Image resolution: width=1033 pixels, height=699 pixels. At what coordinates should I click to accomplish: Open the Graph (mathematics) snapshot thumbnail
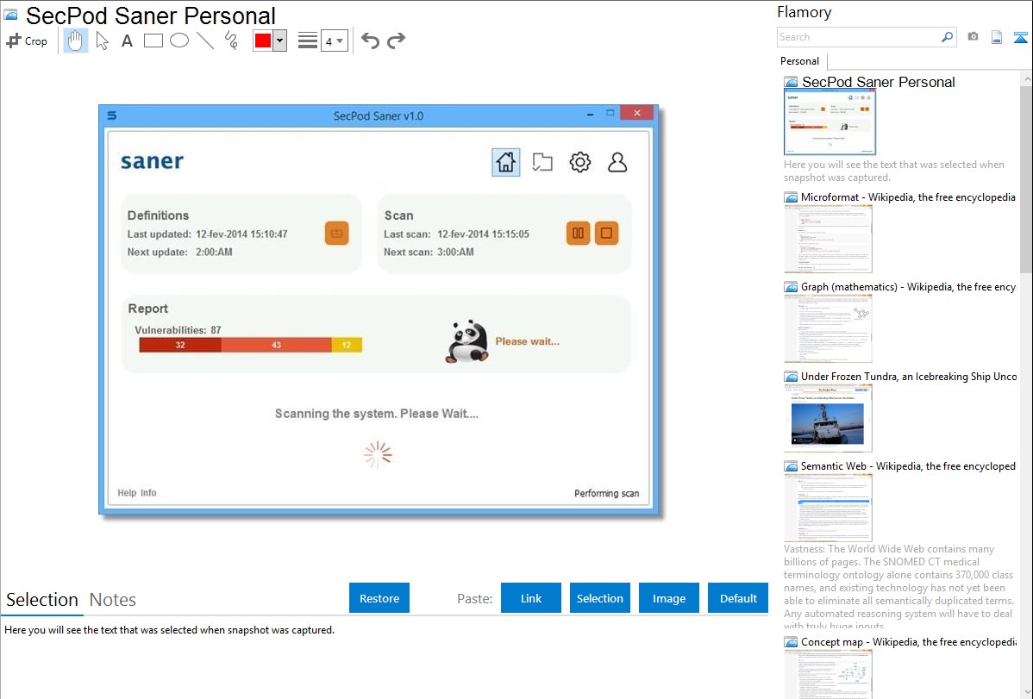click(828, 328)
